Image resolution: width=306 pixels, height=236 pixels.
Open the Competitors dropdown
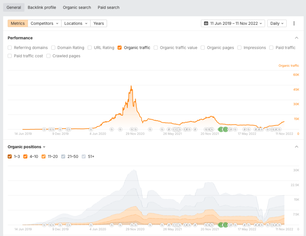[45, 23]
